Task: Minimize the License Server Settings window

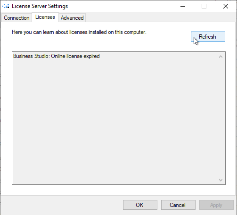Action: coord(183,6)
